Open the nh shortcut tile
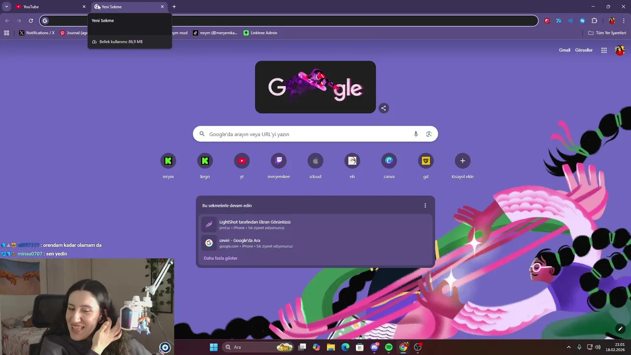 [x=352, y=161]
